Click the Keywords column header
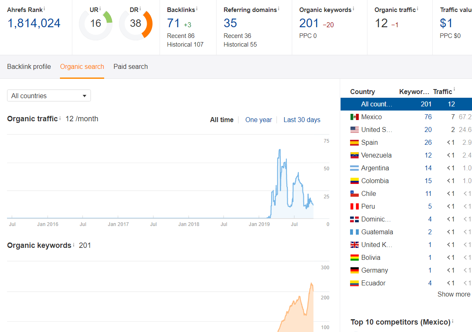 pyautogui.click(x=414, y=92)
